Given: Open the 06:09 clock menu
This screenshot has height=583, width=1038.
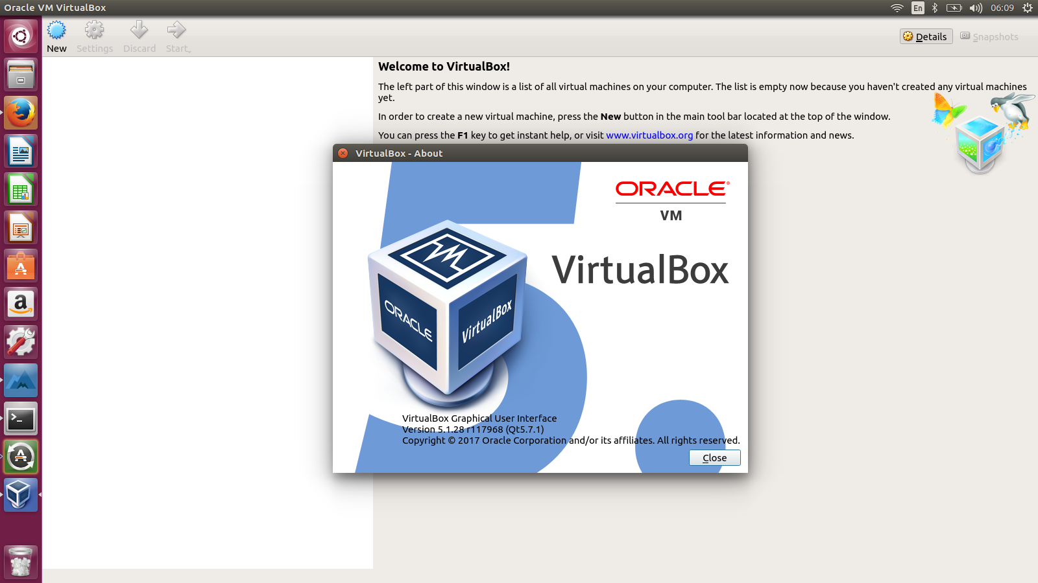Looking at the screenshot, I should coord(1002,8).
